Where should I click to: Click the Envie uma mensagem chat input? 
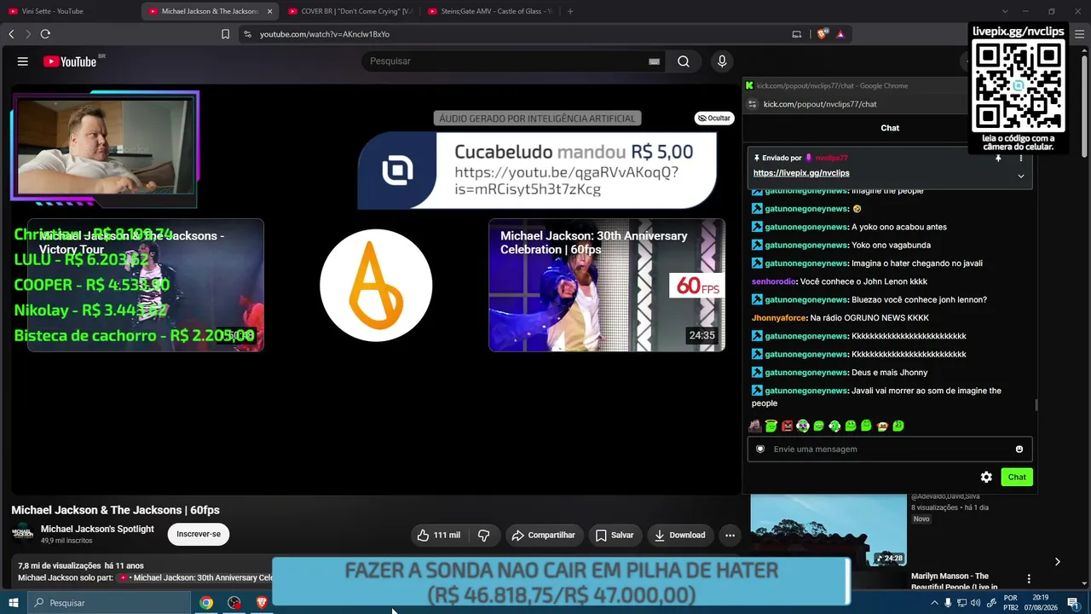890,449
